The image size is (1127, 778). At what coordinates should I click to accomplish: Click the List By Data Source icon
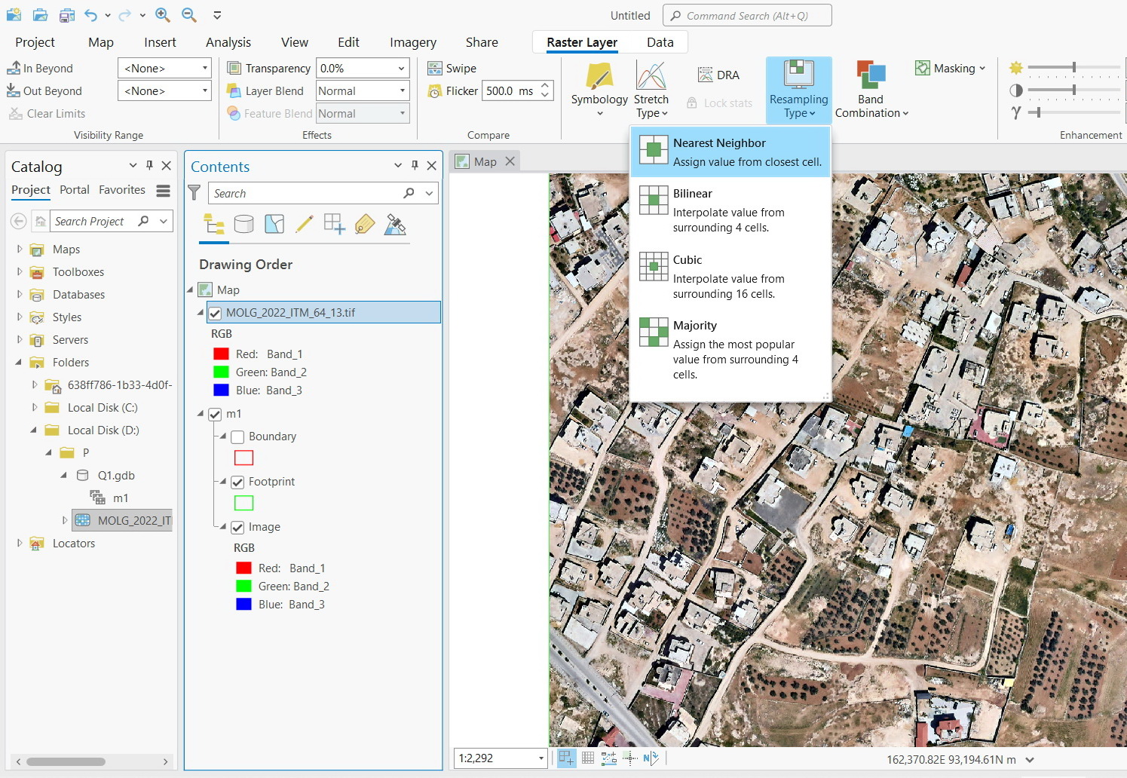[244, 225]
